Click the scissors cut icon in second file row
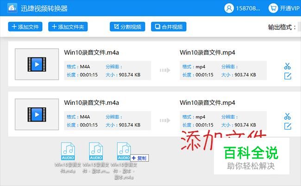Screen dimensions: 301x186 point(288,116)
